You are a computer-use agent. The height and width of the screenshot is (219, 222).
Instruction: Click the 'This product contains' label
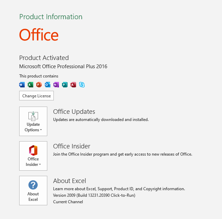coord(39,76)
